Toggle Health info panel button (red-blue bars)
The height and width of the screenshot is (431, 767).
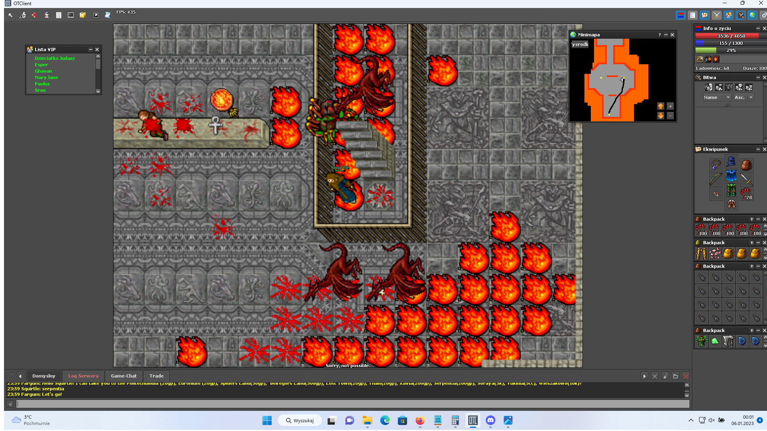click(681, 15)
